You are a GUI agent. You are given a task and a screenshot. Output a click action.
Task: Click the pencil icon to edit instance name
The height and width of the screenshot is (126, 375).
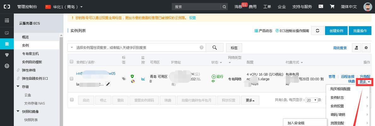tap(108, 84)
